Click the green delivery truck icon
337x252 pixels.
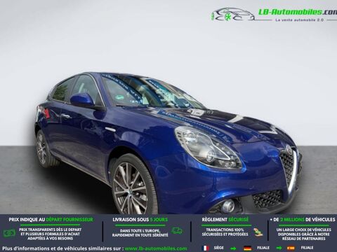pyautogui.click(x=177, y=231)
